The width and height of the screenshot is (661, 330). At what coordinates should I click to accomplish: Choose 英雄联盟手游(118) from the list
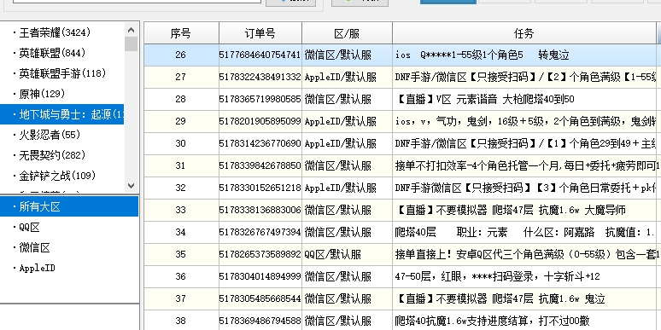click(62, 73)
